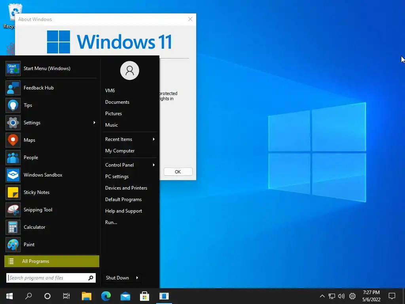Select the About Windows taskbar icon
The image size is (405, 304).
click(x=164, y=296)
